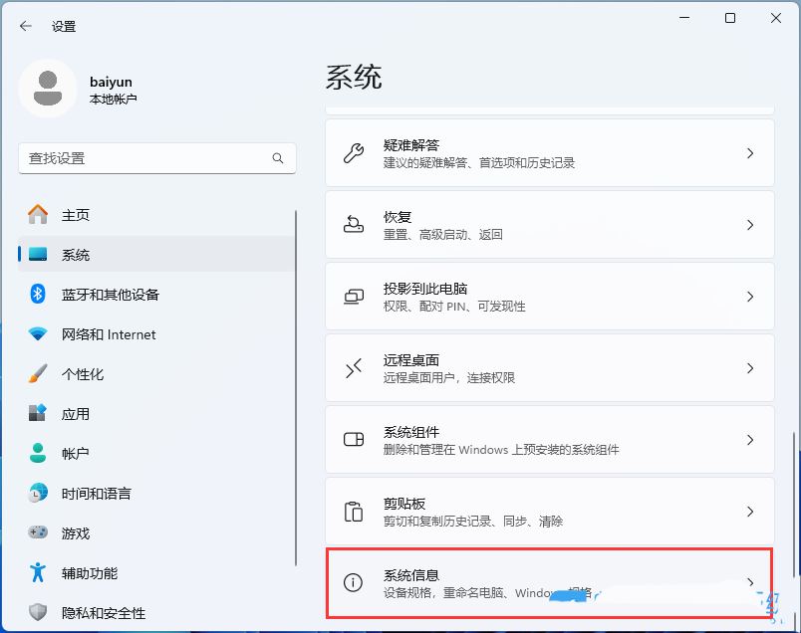Switch to the 主页 home page

click(77, 215)
